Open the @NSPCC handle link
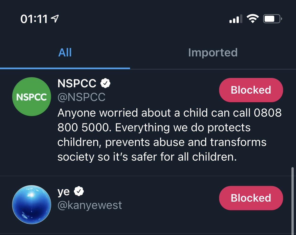This screenshot has width=296, height=235. coord(81,97)
